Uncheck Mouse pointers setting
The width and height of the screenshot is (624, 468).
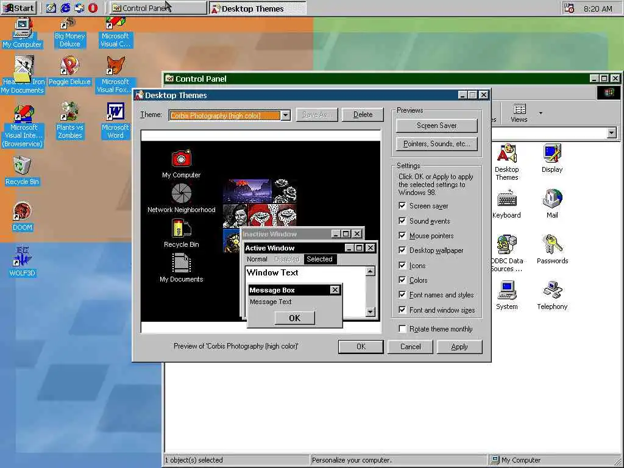(402, 235)
